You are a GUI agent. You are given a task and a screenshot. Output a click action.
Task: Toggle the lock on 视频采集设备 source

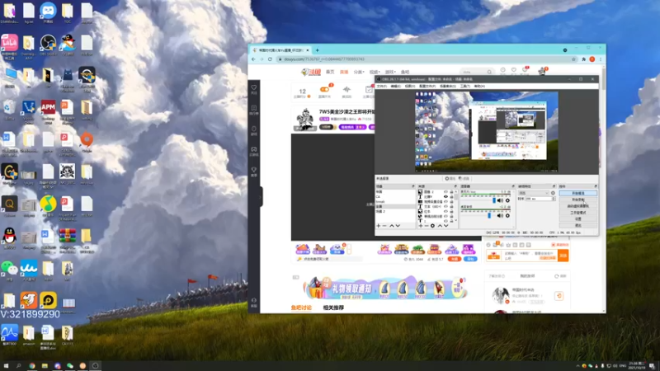[451, 201]
